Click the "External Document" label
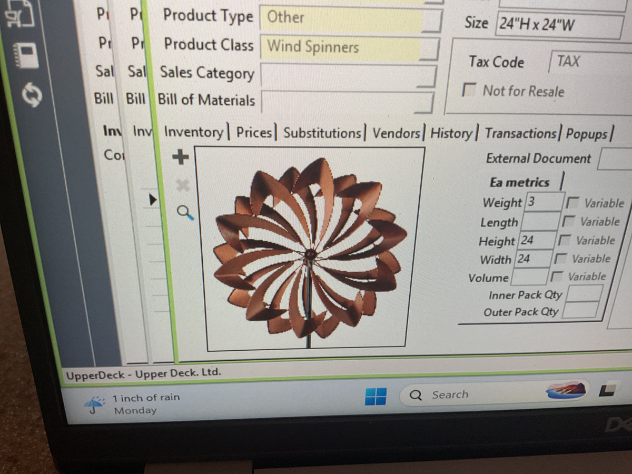 538,159
